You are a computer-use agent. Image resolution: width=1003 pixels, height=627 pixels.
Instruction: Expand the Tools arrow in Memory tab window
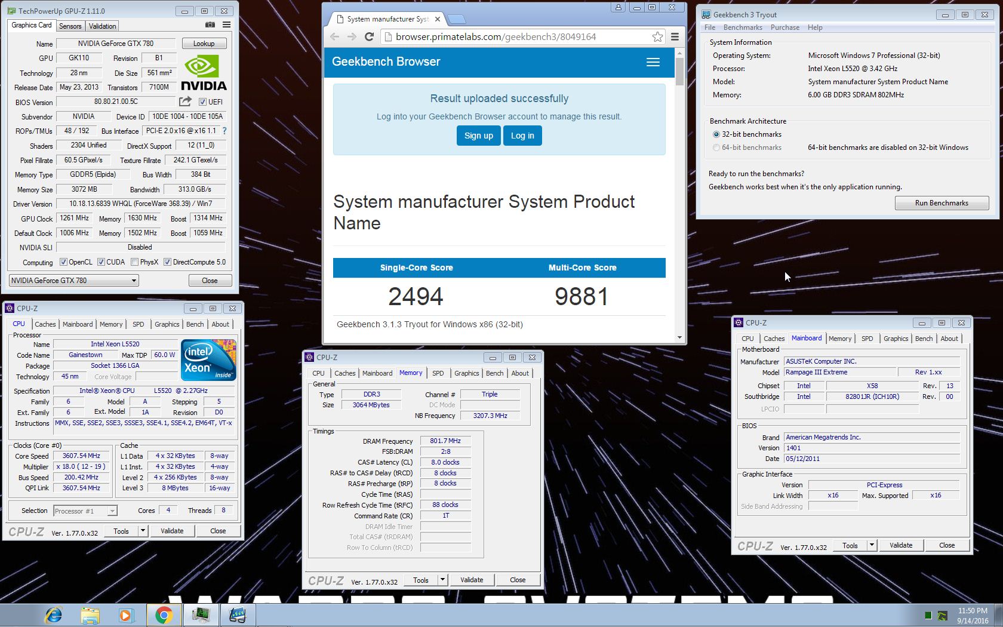click(x=442, y=580)
